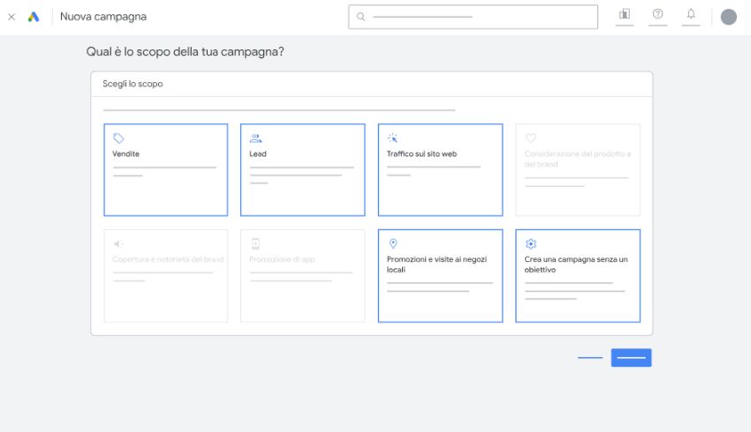
Task: Select the Promozione di app card
Action: coord(303,276)
